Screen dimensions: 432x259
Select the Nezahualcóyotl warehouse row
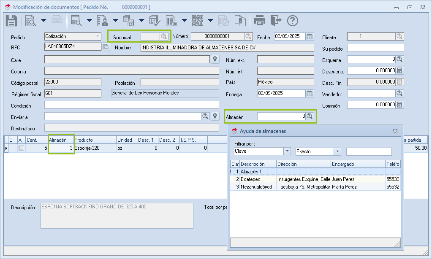pos(255,187)
